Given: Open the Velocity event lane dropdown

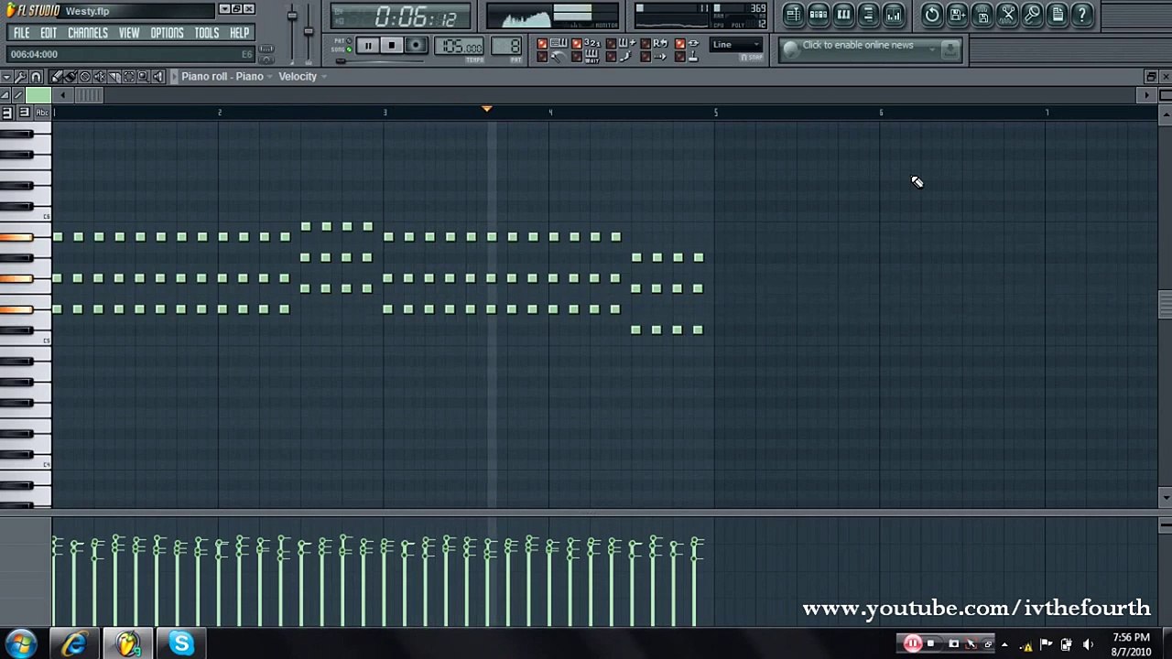Looking at the screenshot, I should click(x=302, y=77).
